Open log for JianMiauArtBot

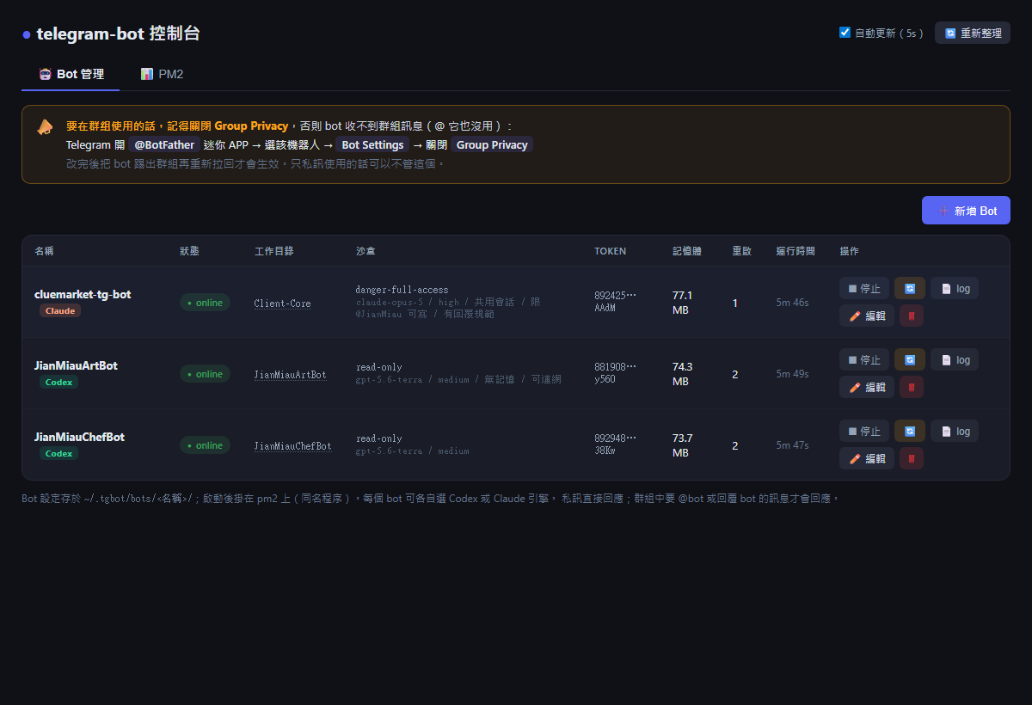(x=955, y=359)
